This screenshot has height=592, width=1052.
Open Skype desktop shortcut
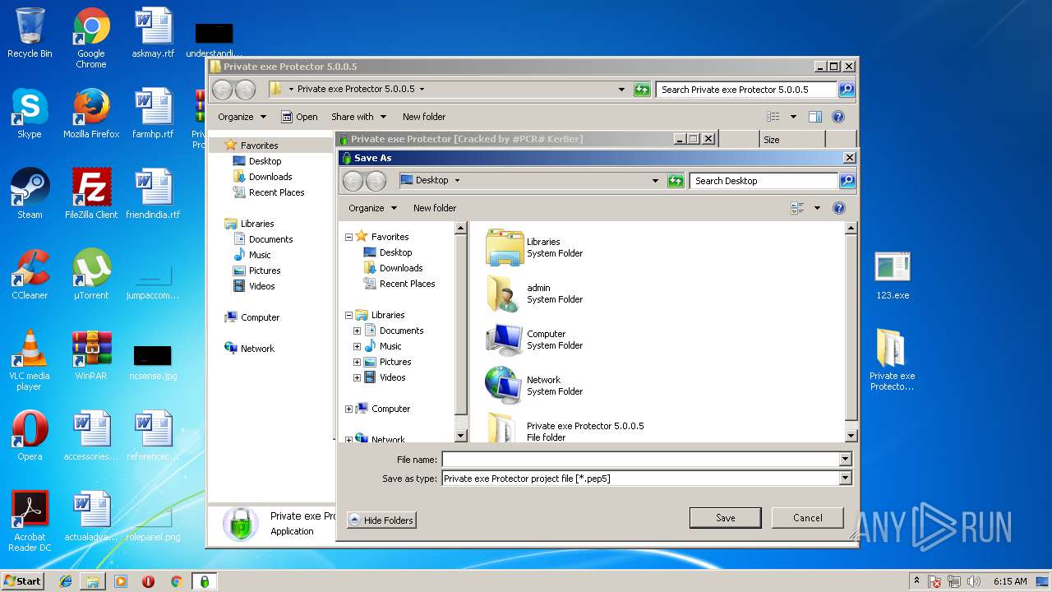pos(30,113)
